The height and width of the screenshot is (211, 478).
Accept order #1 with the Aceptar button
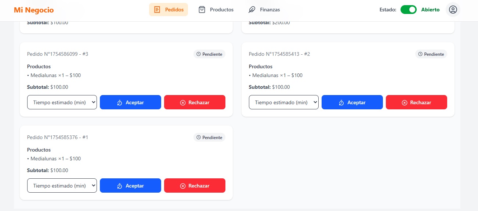point(130,186)
